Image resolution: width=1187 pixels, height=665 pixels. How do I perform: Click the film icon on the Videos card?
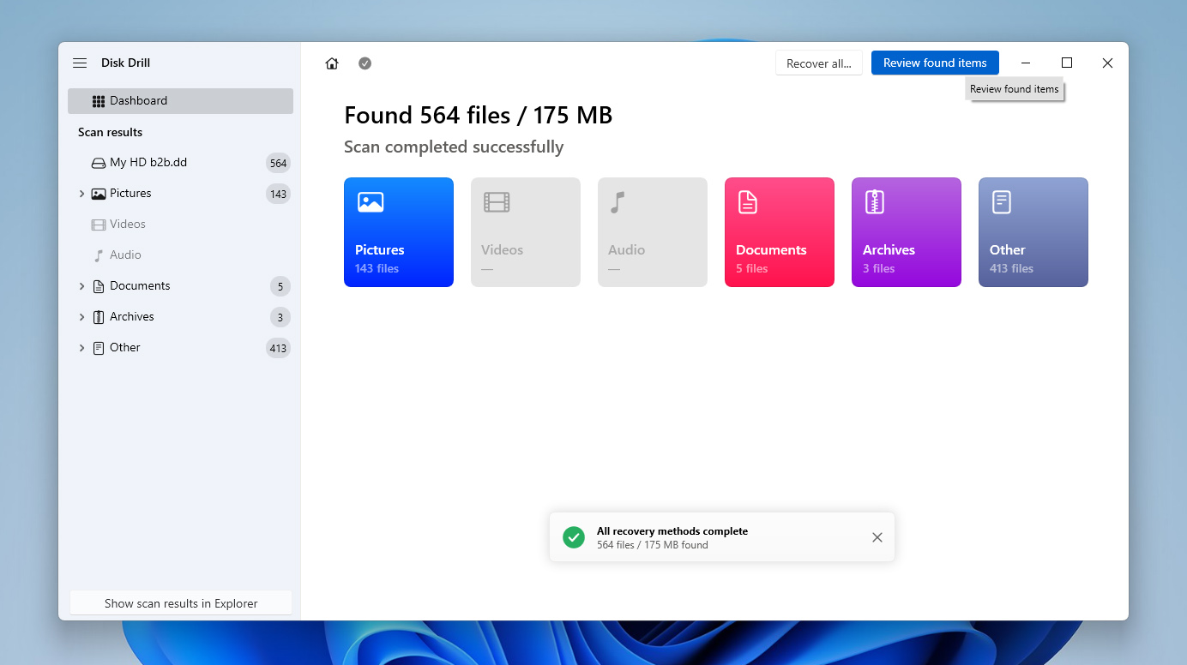[x=497, y=202]
